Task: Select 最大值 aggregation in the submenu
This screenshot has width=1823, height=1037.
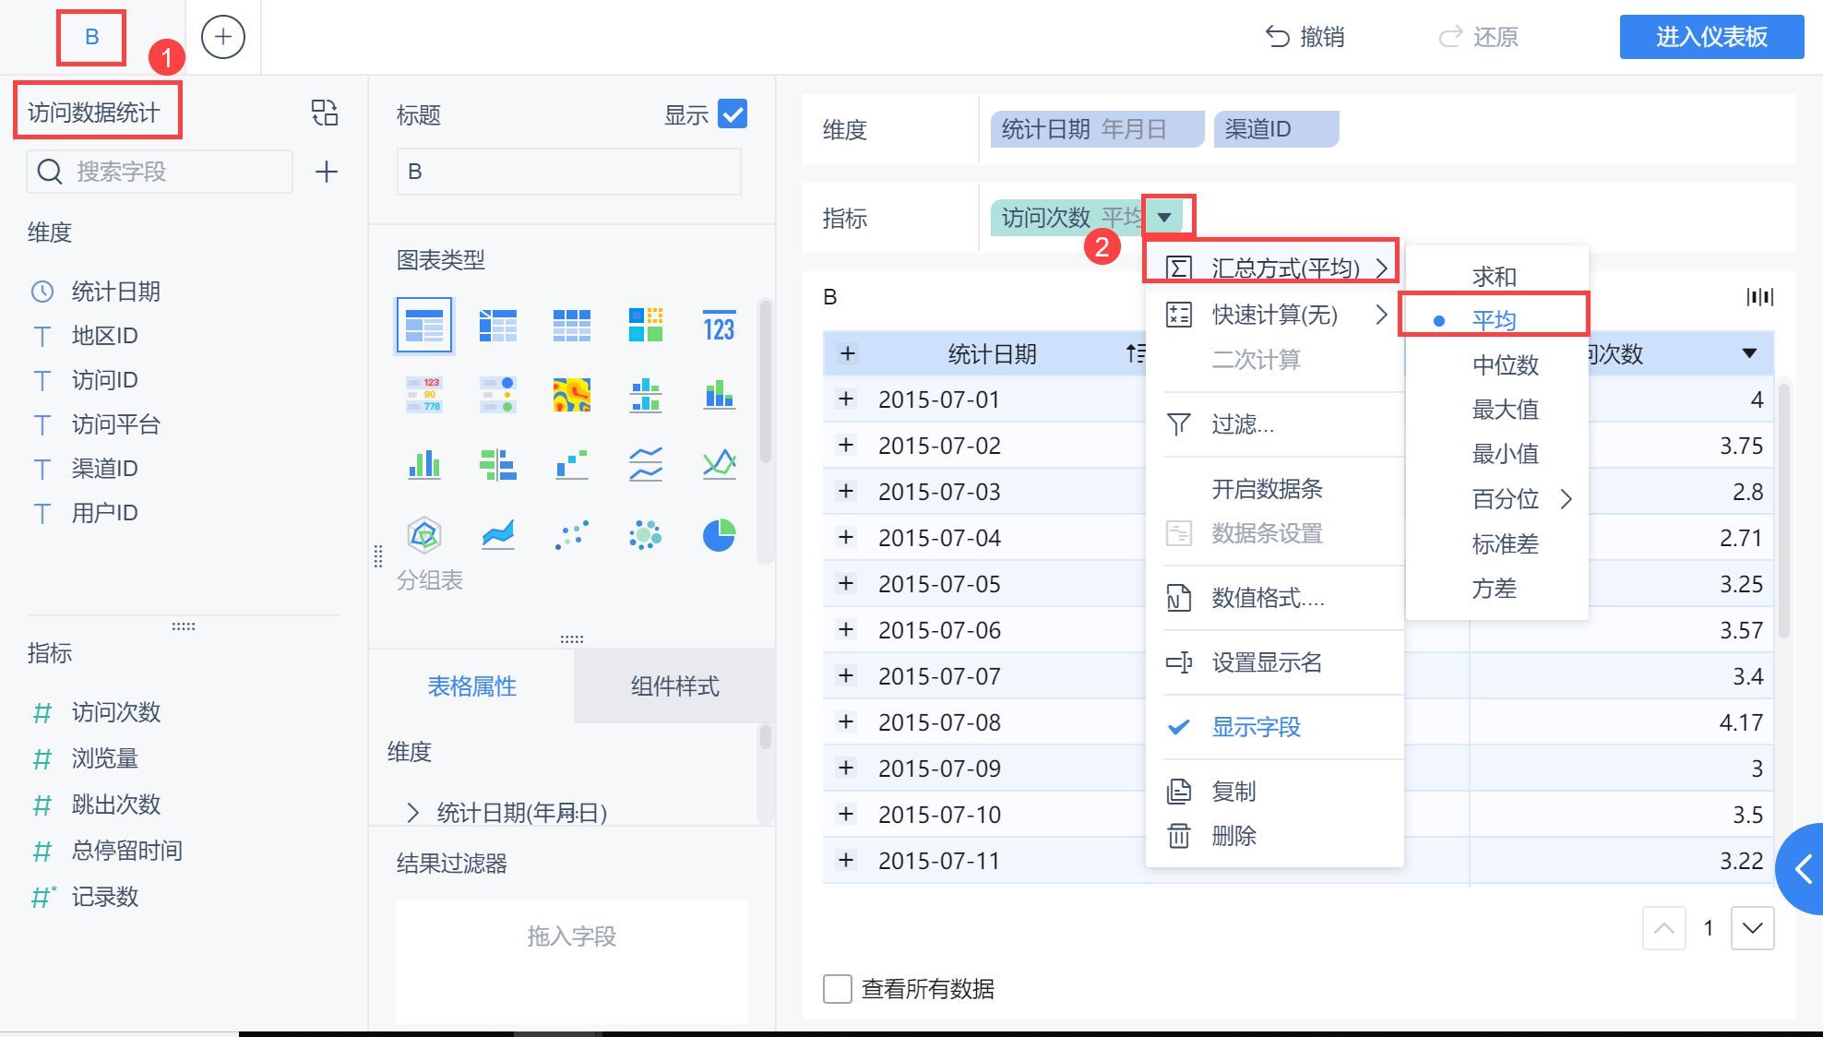Action: 1505,410
